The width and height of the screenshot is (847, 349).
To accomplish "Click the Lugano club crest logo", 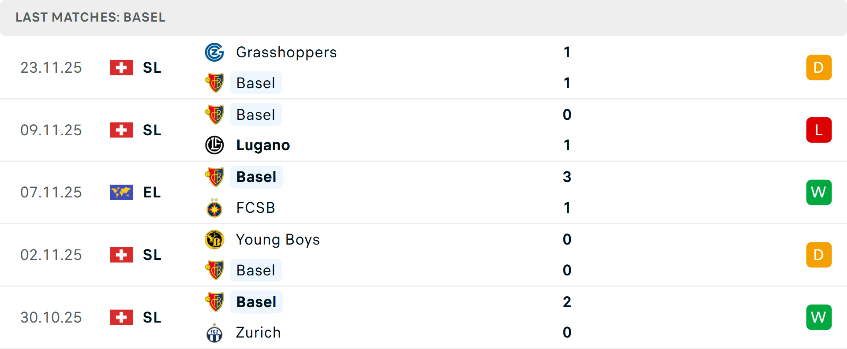I will tap(215, 145).
